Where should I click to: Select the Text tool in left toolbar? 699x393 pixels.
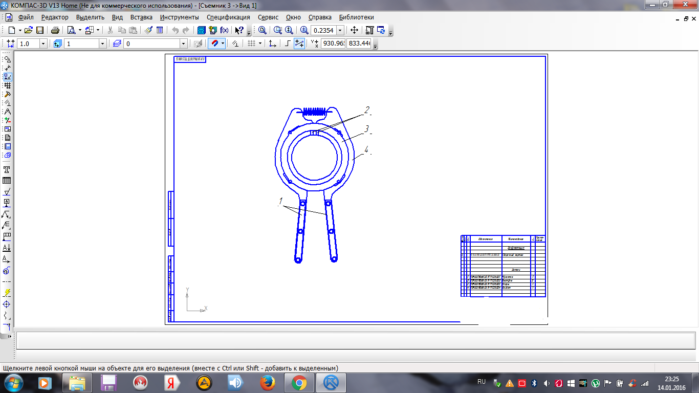[7, 169]
